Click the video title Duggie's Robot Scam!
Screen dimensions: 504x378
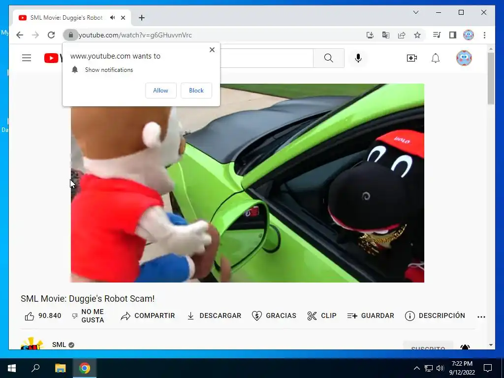[x=88, y=299]
